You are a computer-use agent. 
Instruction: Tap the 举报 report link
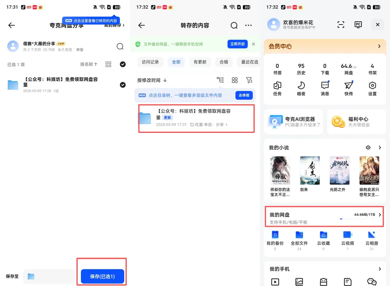pos(80,50)
